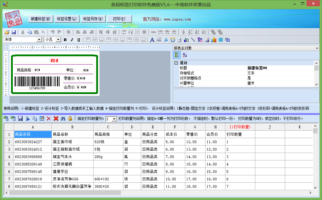Image resolution: width=322 pixels, height=200 pixels.
Task: Open the 指定打印数量列 column dropdown
Action: click(114, 119)
